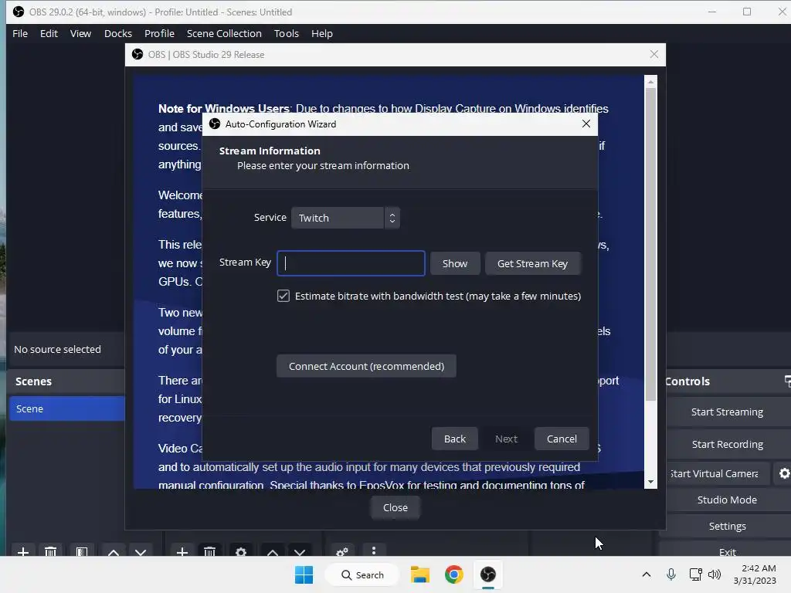Open clock and date at 2:42 AM
This screenshot has height=593, width=791.
[755, 574]
